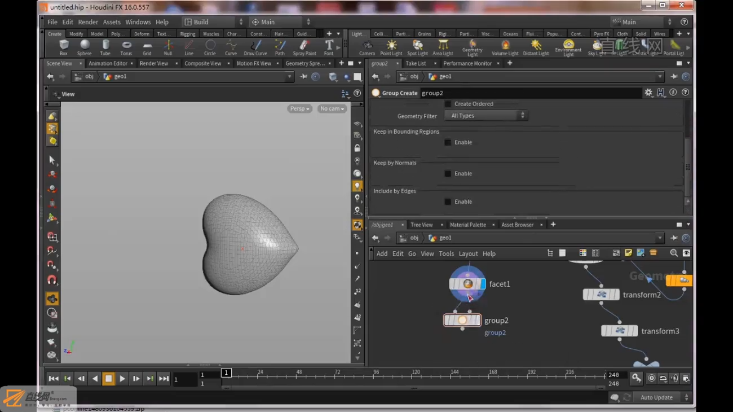Select the Font shelf tool
The width and height of the screenshot is (733, 412).
point(329,47)
